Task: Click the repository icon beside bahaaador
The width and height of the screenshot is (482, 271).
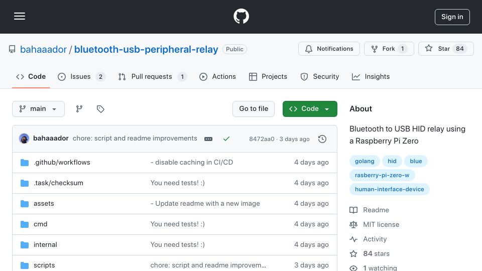Action: click(12, 49)
